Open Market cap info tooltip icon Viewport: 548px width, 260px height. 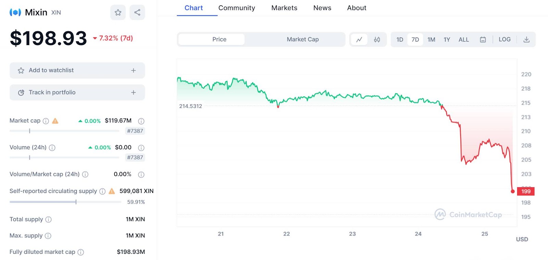pyautogui.click(x=46, y=121)
